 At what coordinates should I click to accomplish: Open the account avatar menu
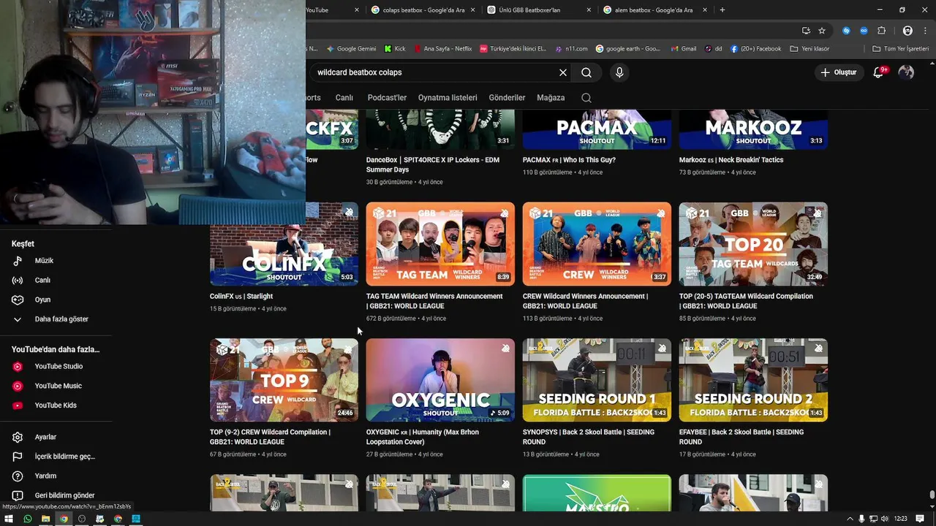906,72
